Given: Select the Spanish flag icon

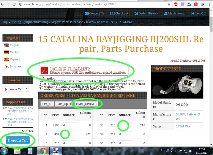Looking at the screenshot, I should click(6, 59).
